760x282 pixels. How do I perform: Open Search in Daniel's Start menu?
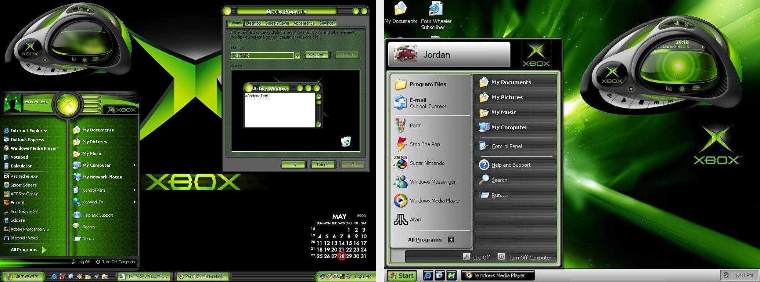(x=84, y=227)
